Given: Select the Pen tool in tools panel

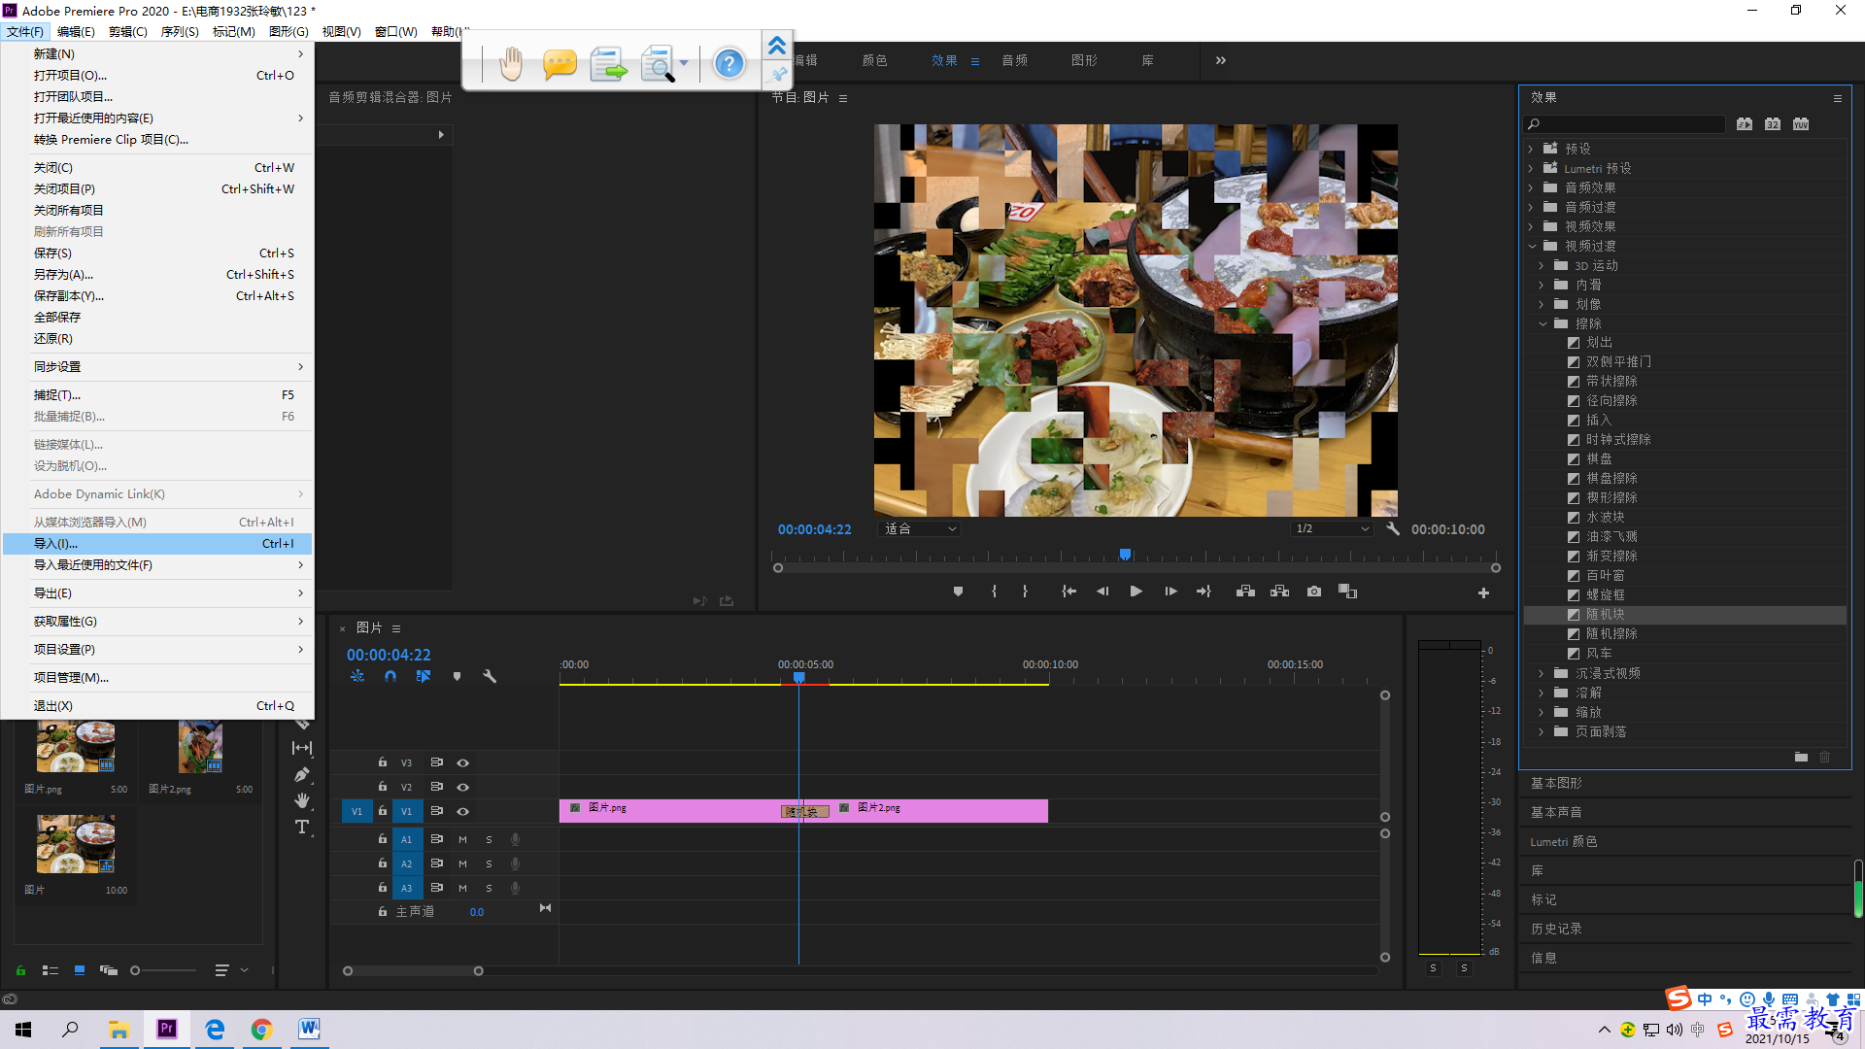Looking at the screenshot, I should pyautogui.click(x=302, y=774).
